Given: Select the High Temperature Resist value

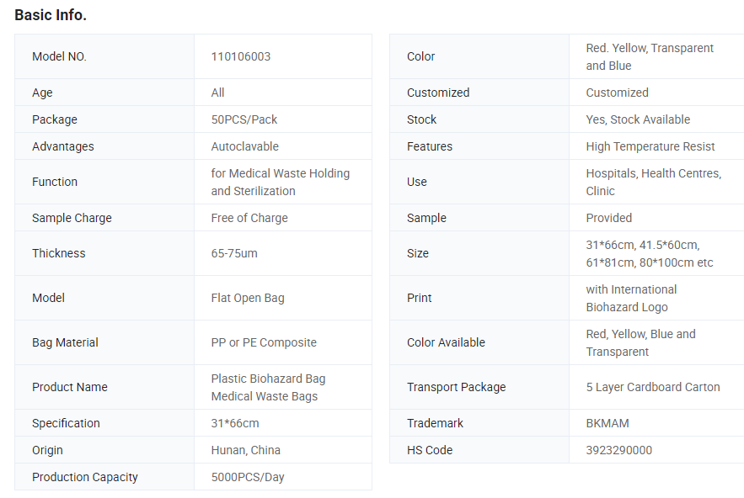Looking at the screenshot, I should 650,146.
